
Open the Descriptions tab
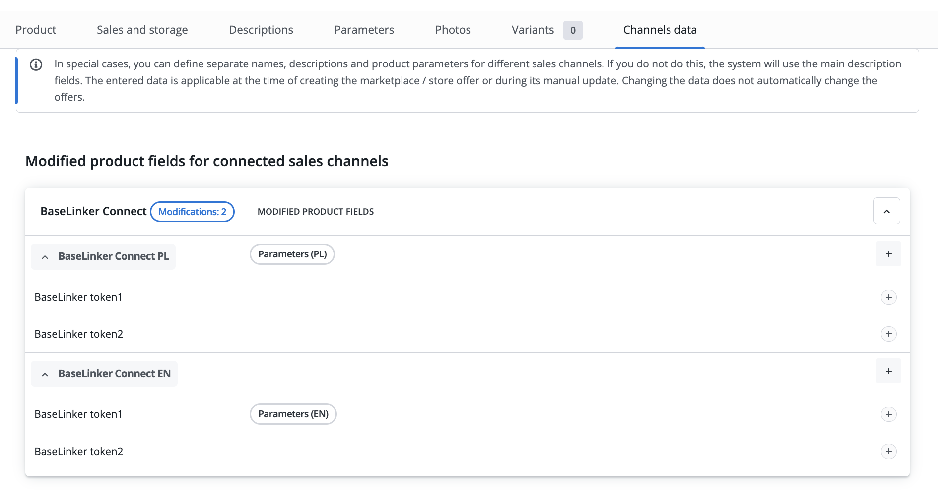(261, 30)
